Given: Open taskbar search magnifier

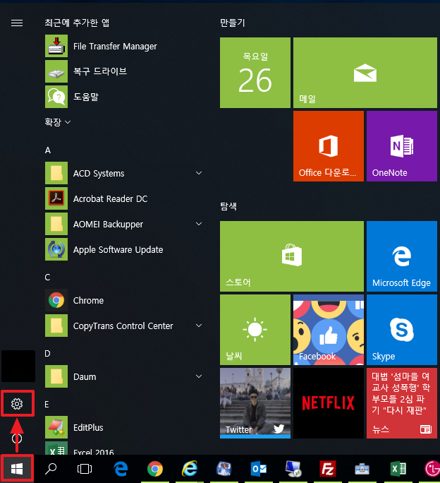Looking at the screenshot, I should pos(51,469).
